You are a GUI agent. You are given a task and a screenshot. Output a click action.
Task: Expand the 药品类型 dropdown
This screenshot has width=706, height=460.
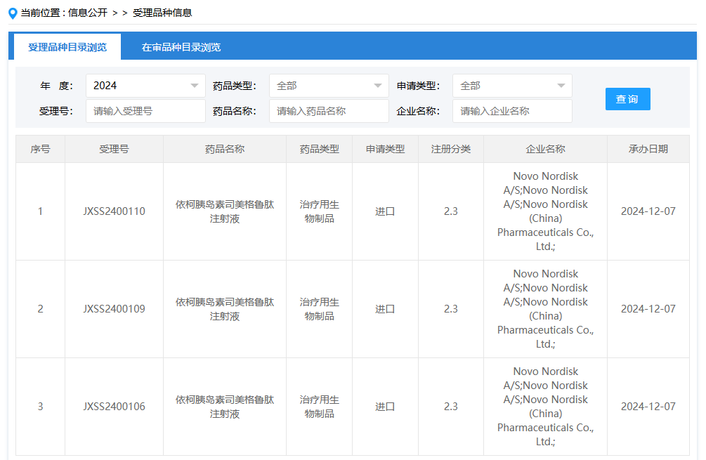(329, 86)
